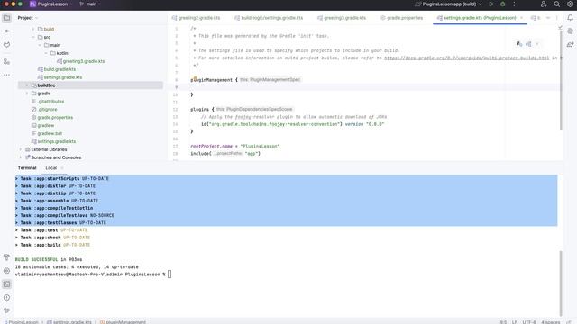Collapse the main folder in tree

[x=40, y=45]
